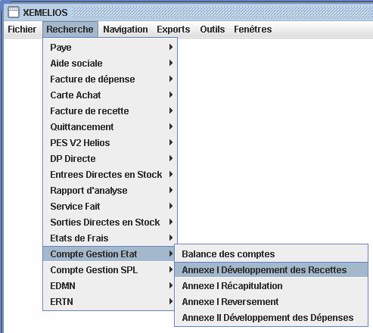Expand submenu arrow next to Aide sociale
Image resolution: width=373 pixels, height=333 pixels.
[x=171, y=63]
